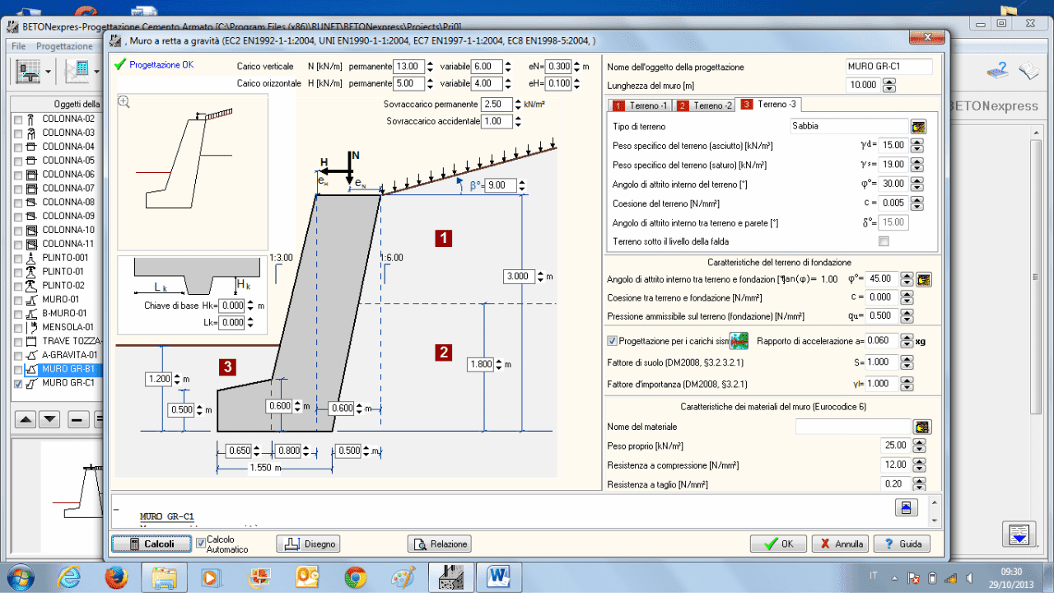Toggle Progettazione per i carichi sismici checkbox
The width and height of the screenshot is (1054, 593).
coord(612,340)
